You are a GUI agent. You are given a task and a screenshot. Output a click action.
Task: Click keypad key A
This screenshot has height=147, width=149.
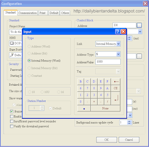click(x=107, y=88)
